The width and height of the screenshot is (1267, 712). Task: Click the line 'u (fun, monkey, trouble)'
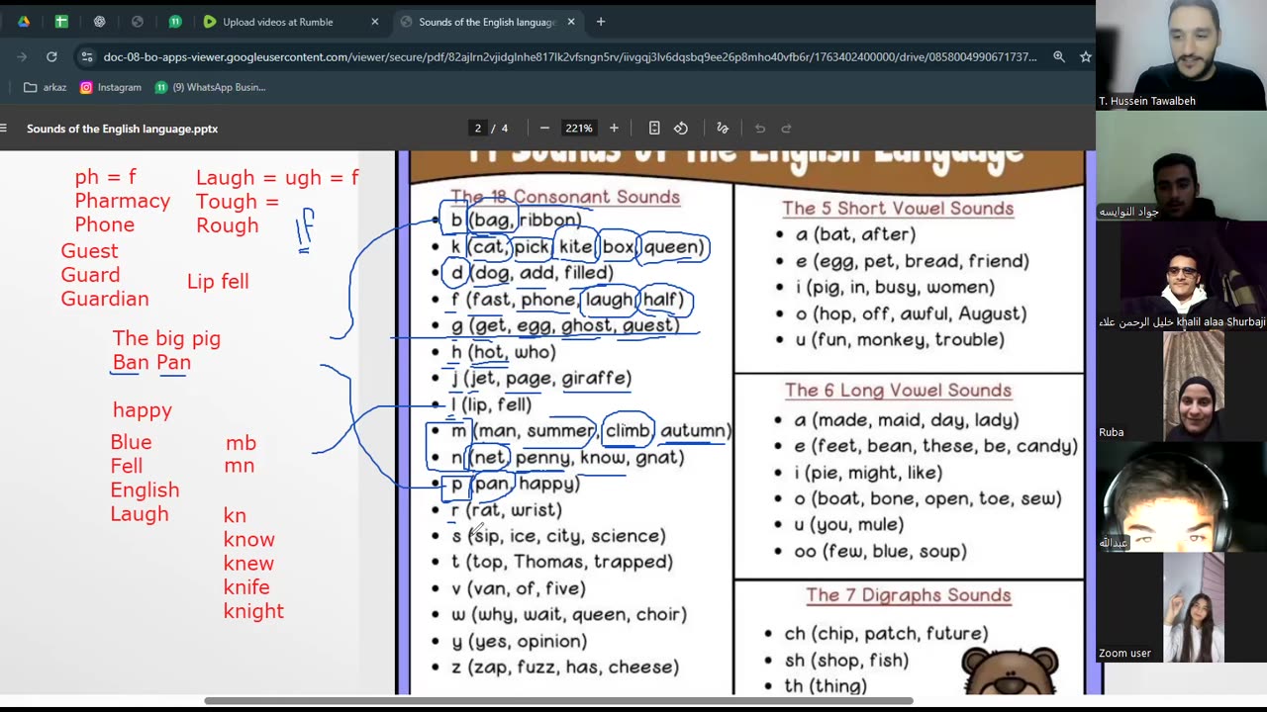click(900, 340)
